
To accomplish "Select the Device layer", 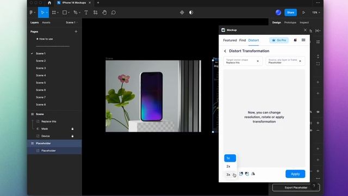I will point(46,136).
